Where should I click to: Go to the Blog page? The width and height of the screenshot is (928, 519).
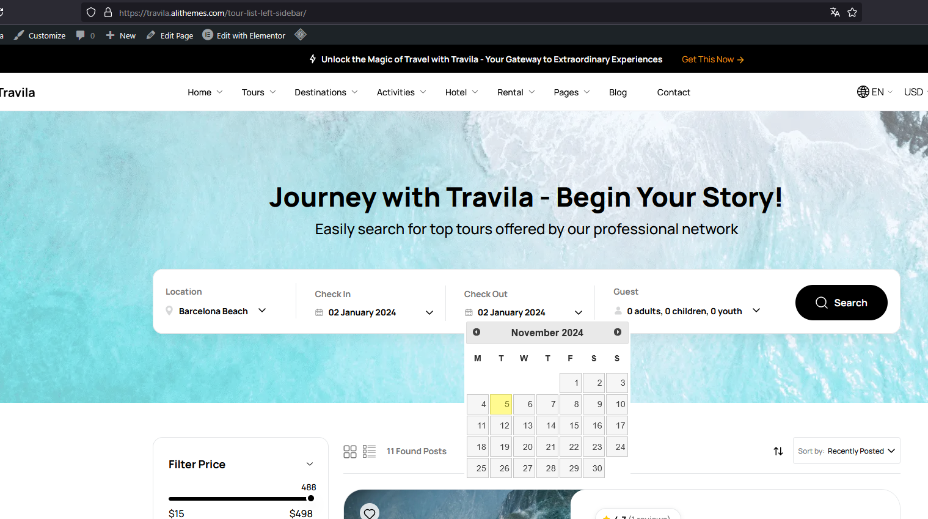[x=618, y=92]
